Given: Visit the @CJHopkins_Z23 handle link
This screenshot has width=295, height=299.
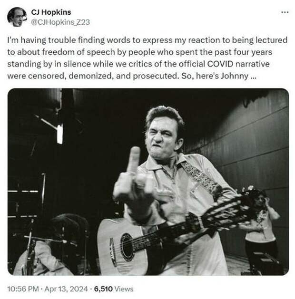Looking at the screenshot, I should point(60,22).
